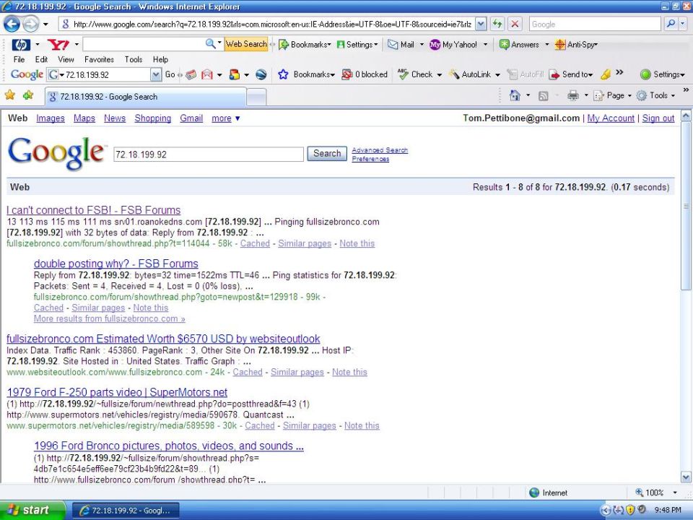The height and width of the screenshot is (520, 693).
Task: Open the IE Tools dropdown in command bar
Action: pyautogui.click(x=655, y=95)
